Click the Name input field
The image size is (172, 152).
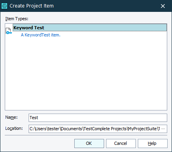click(98, 118)
